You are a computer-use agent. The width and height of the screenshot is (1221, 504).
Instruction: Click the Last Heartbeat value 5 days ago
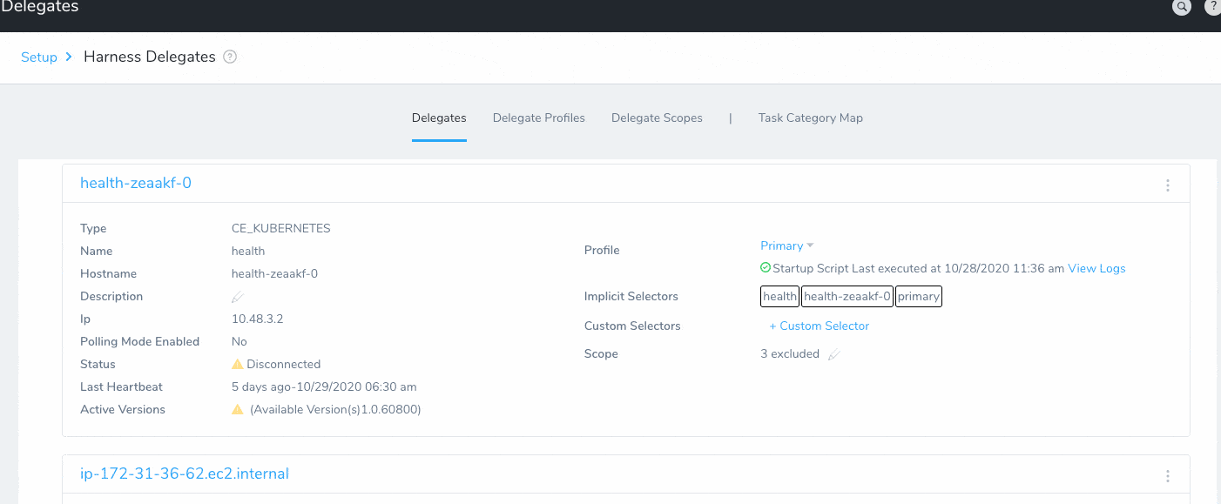(324, 386)
